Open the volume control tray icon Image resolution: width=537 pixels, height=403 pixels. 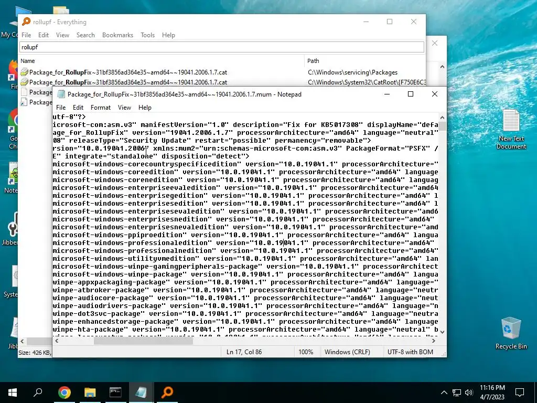click(469, 393)
